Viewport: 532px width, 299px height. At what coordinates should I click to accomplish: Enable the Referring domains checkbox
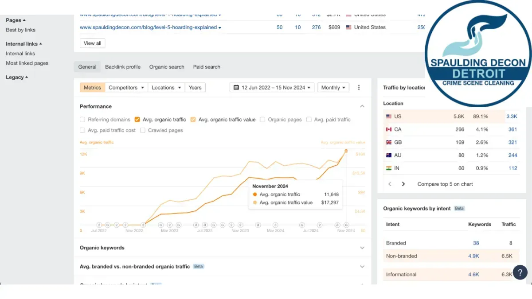tap(82, 120)
